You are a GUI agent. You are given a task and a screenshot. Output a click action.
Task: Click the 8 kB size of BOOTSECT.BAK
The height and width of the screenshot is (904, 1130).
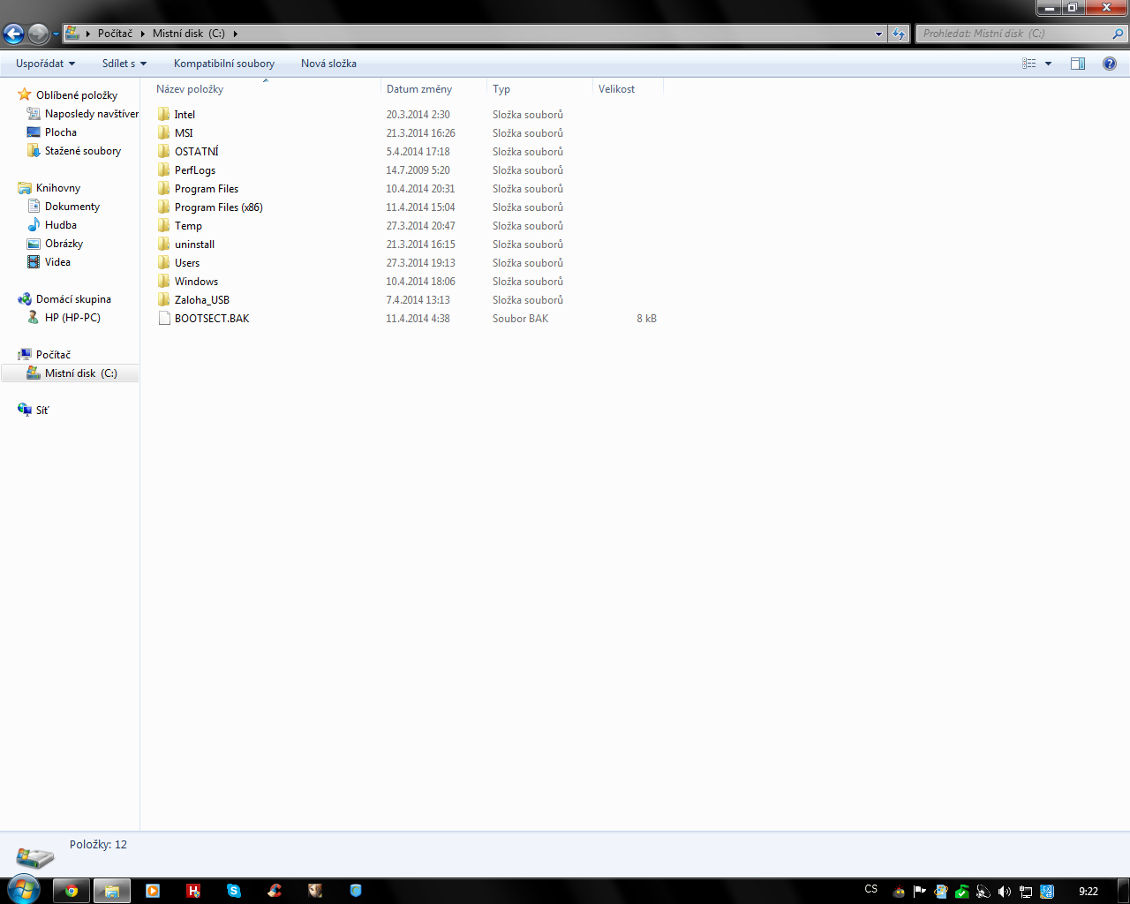click(646, 319)
